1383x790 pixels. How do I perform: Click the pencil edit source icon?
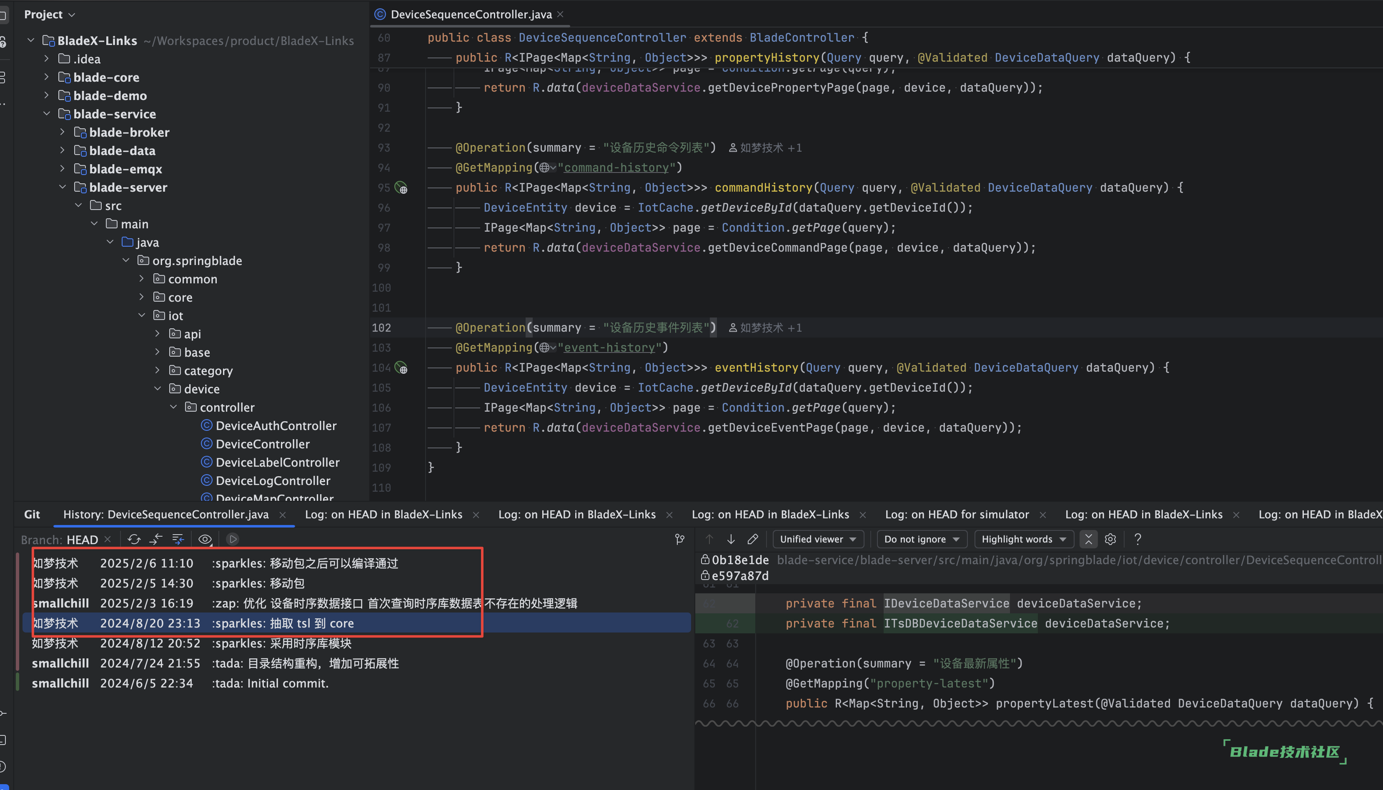pos(752,539)
